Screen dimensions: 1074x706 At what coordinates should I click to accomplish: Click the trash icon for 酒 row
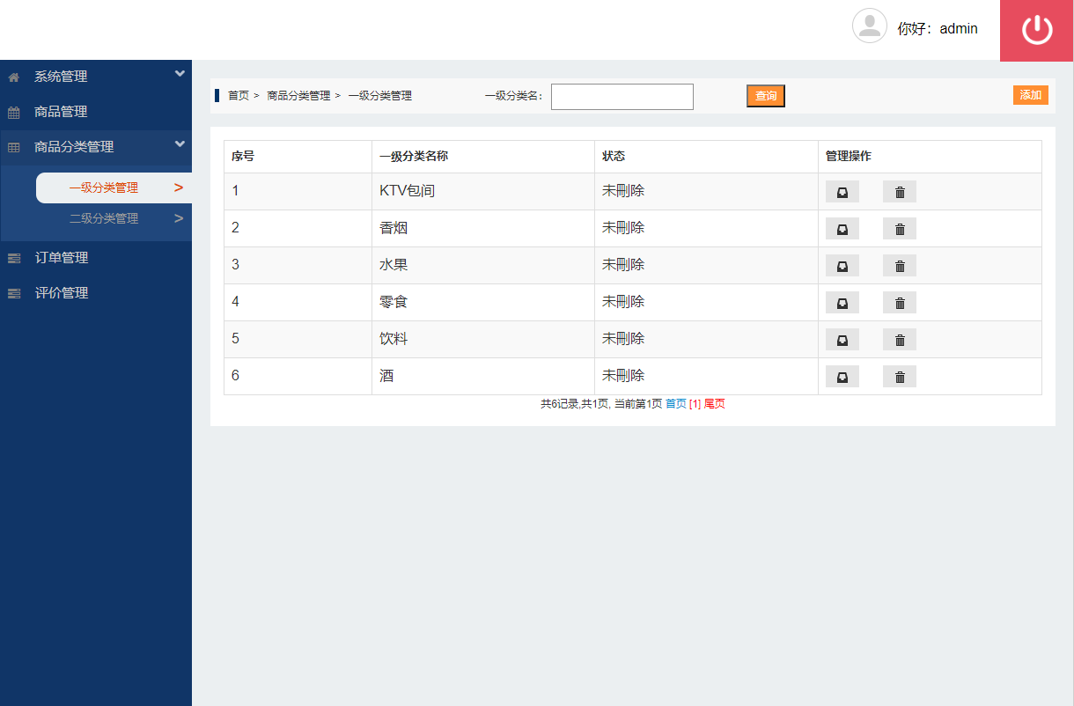pos(899,376)
